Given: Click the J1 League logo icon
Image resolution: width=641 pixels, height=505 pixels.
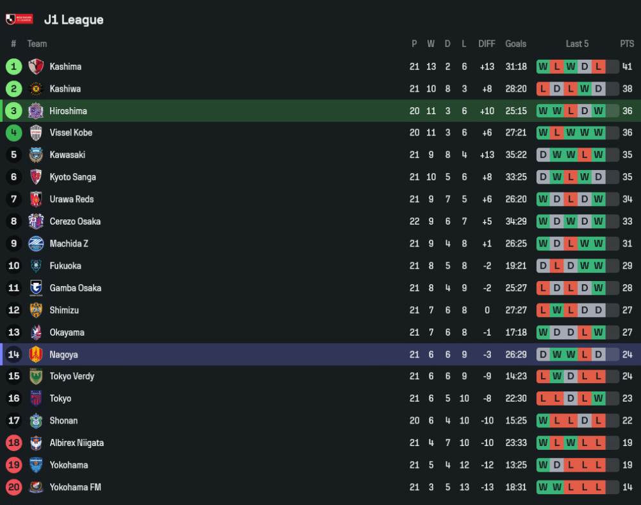Looking at the screenshot, I should 19,19.
